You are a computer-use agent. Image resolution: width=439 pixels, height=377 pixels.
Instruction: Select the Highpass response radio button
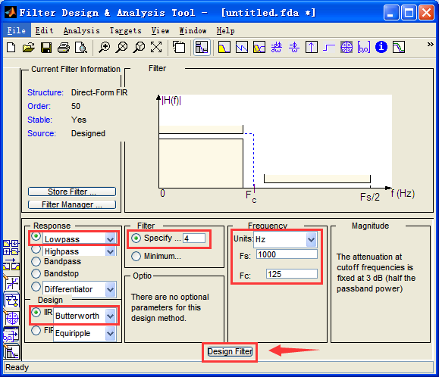coord(36,248)
